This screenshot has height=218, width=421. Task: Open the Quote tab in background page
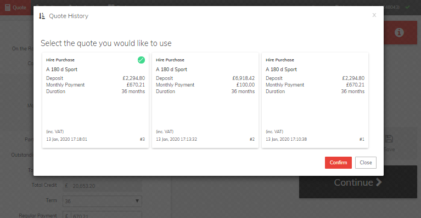pyautogui.click(x=15, y=8)
